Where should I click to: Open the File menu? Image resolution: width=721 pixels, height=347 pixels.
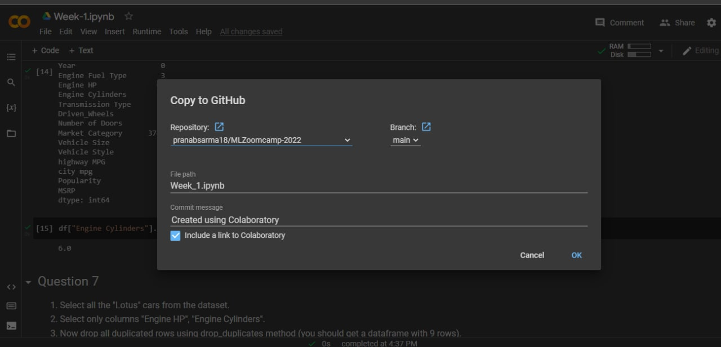tap(45, 31)
